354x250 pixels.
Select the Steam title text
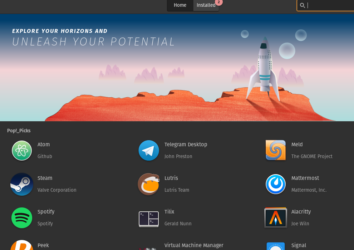(x=45, y=178)
